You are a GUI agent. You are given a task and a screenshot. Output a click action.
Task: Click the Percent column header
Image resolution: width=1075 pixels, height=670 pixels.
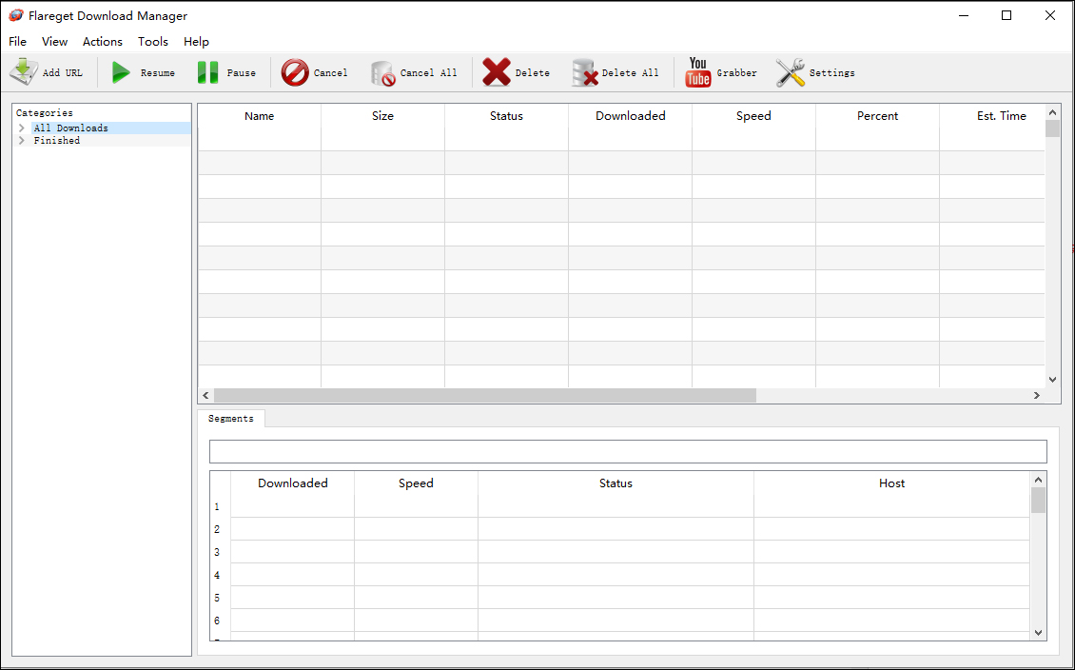[x=877, y=116]
